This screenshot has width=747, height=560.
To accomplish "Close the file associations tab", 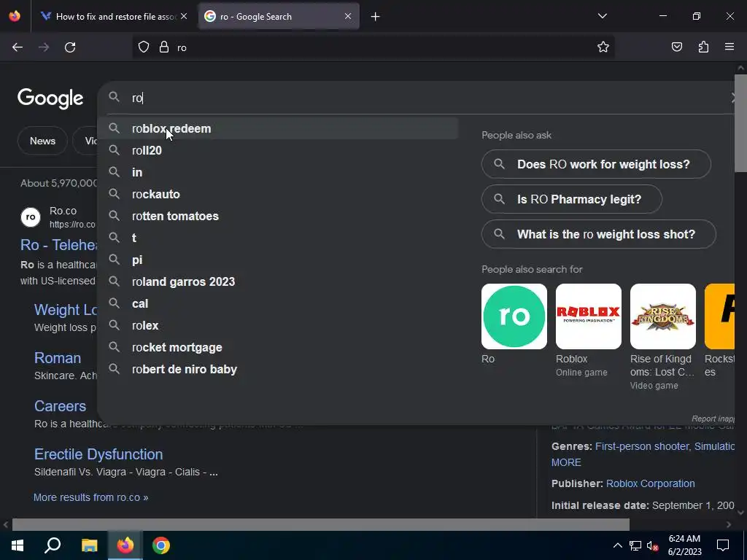I will tap(184, 16).
